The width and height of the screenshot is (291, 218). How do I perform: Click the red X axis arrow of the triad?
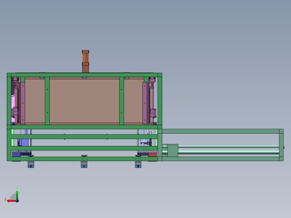coord(12,201)
